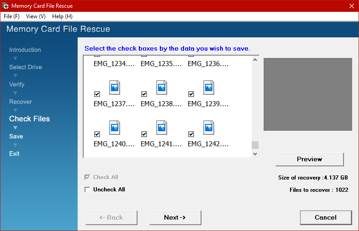Click the Select Drive step in sidebar
Image resolution: width=359 pixels, height=231 pixels.
[x=26, y=67]
